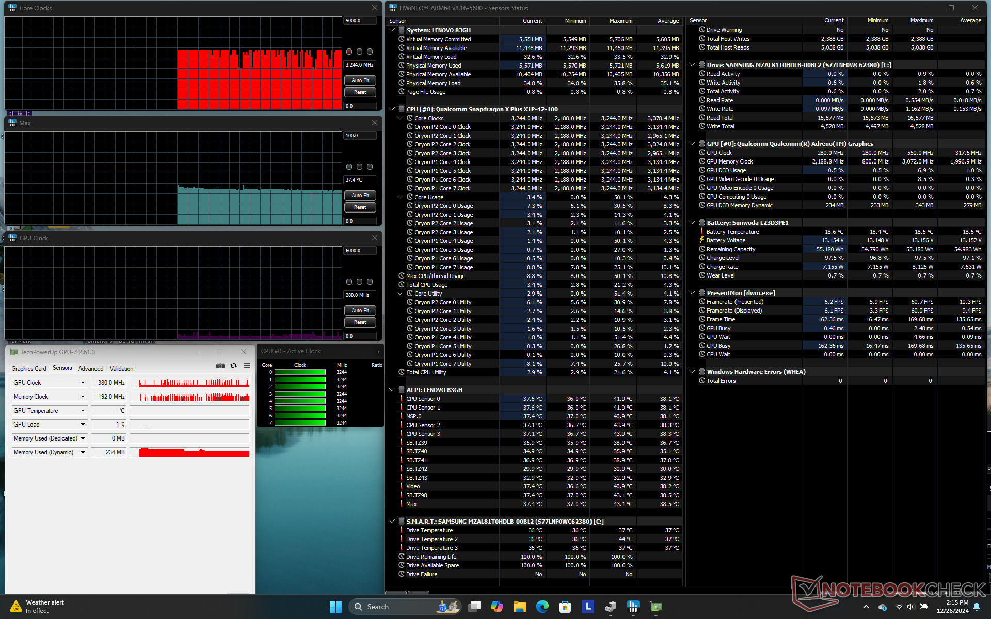Switch to the Advanced tab in GPU-Z
991x619 pixels.
coord(91,368)
